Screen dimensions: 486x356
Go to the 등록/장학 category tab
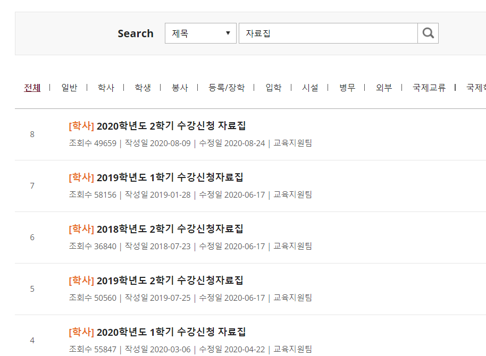click(227, 88)
